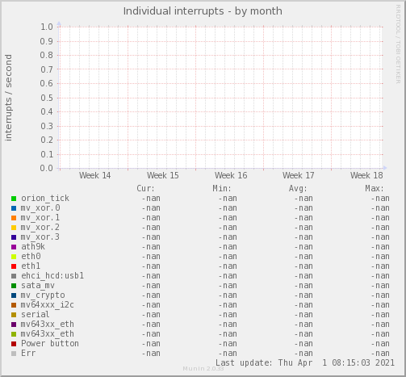
Task: Select the sata_mv legend label
Action: pyautogui.click(x=38, y=286)
